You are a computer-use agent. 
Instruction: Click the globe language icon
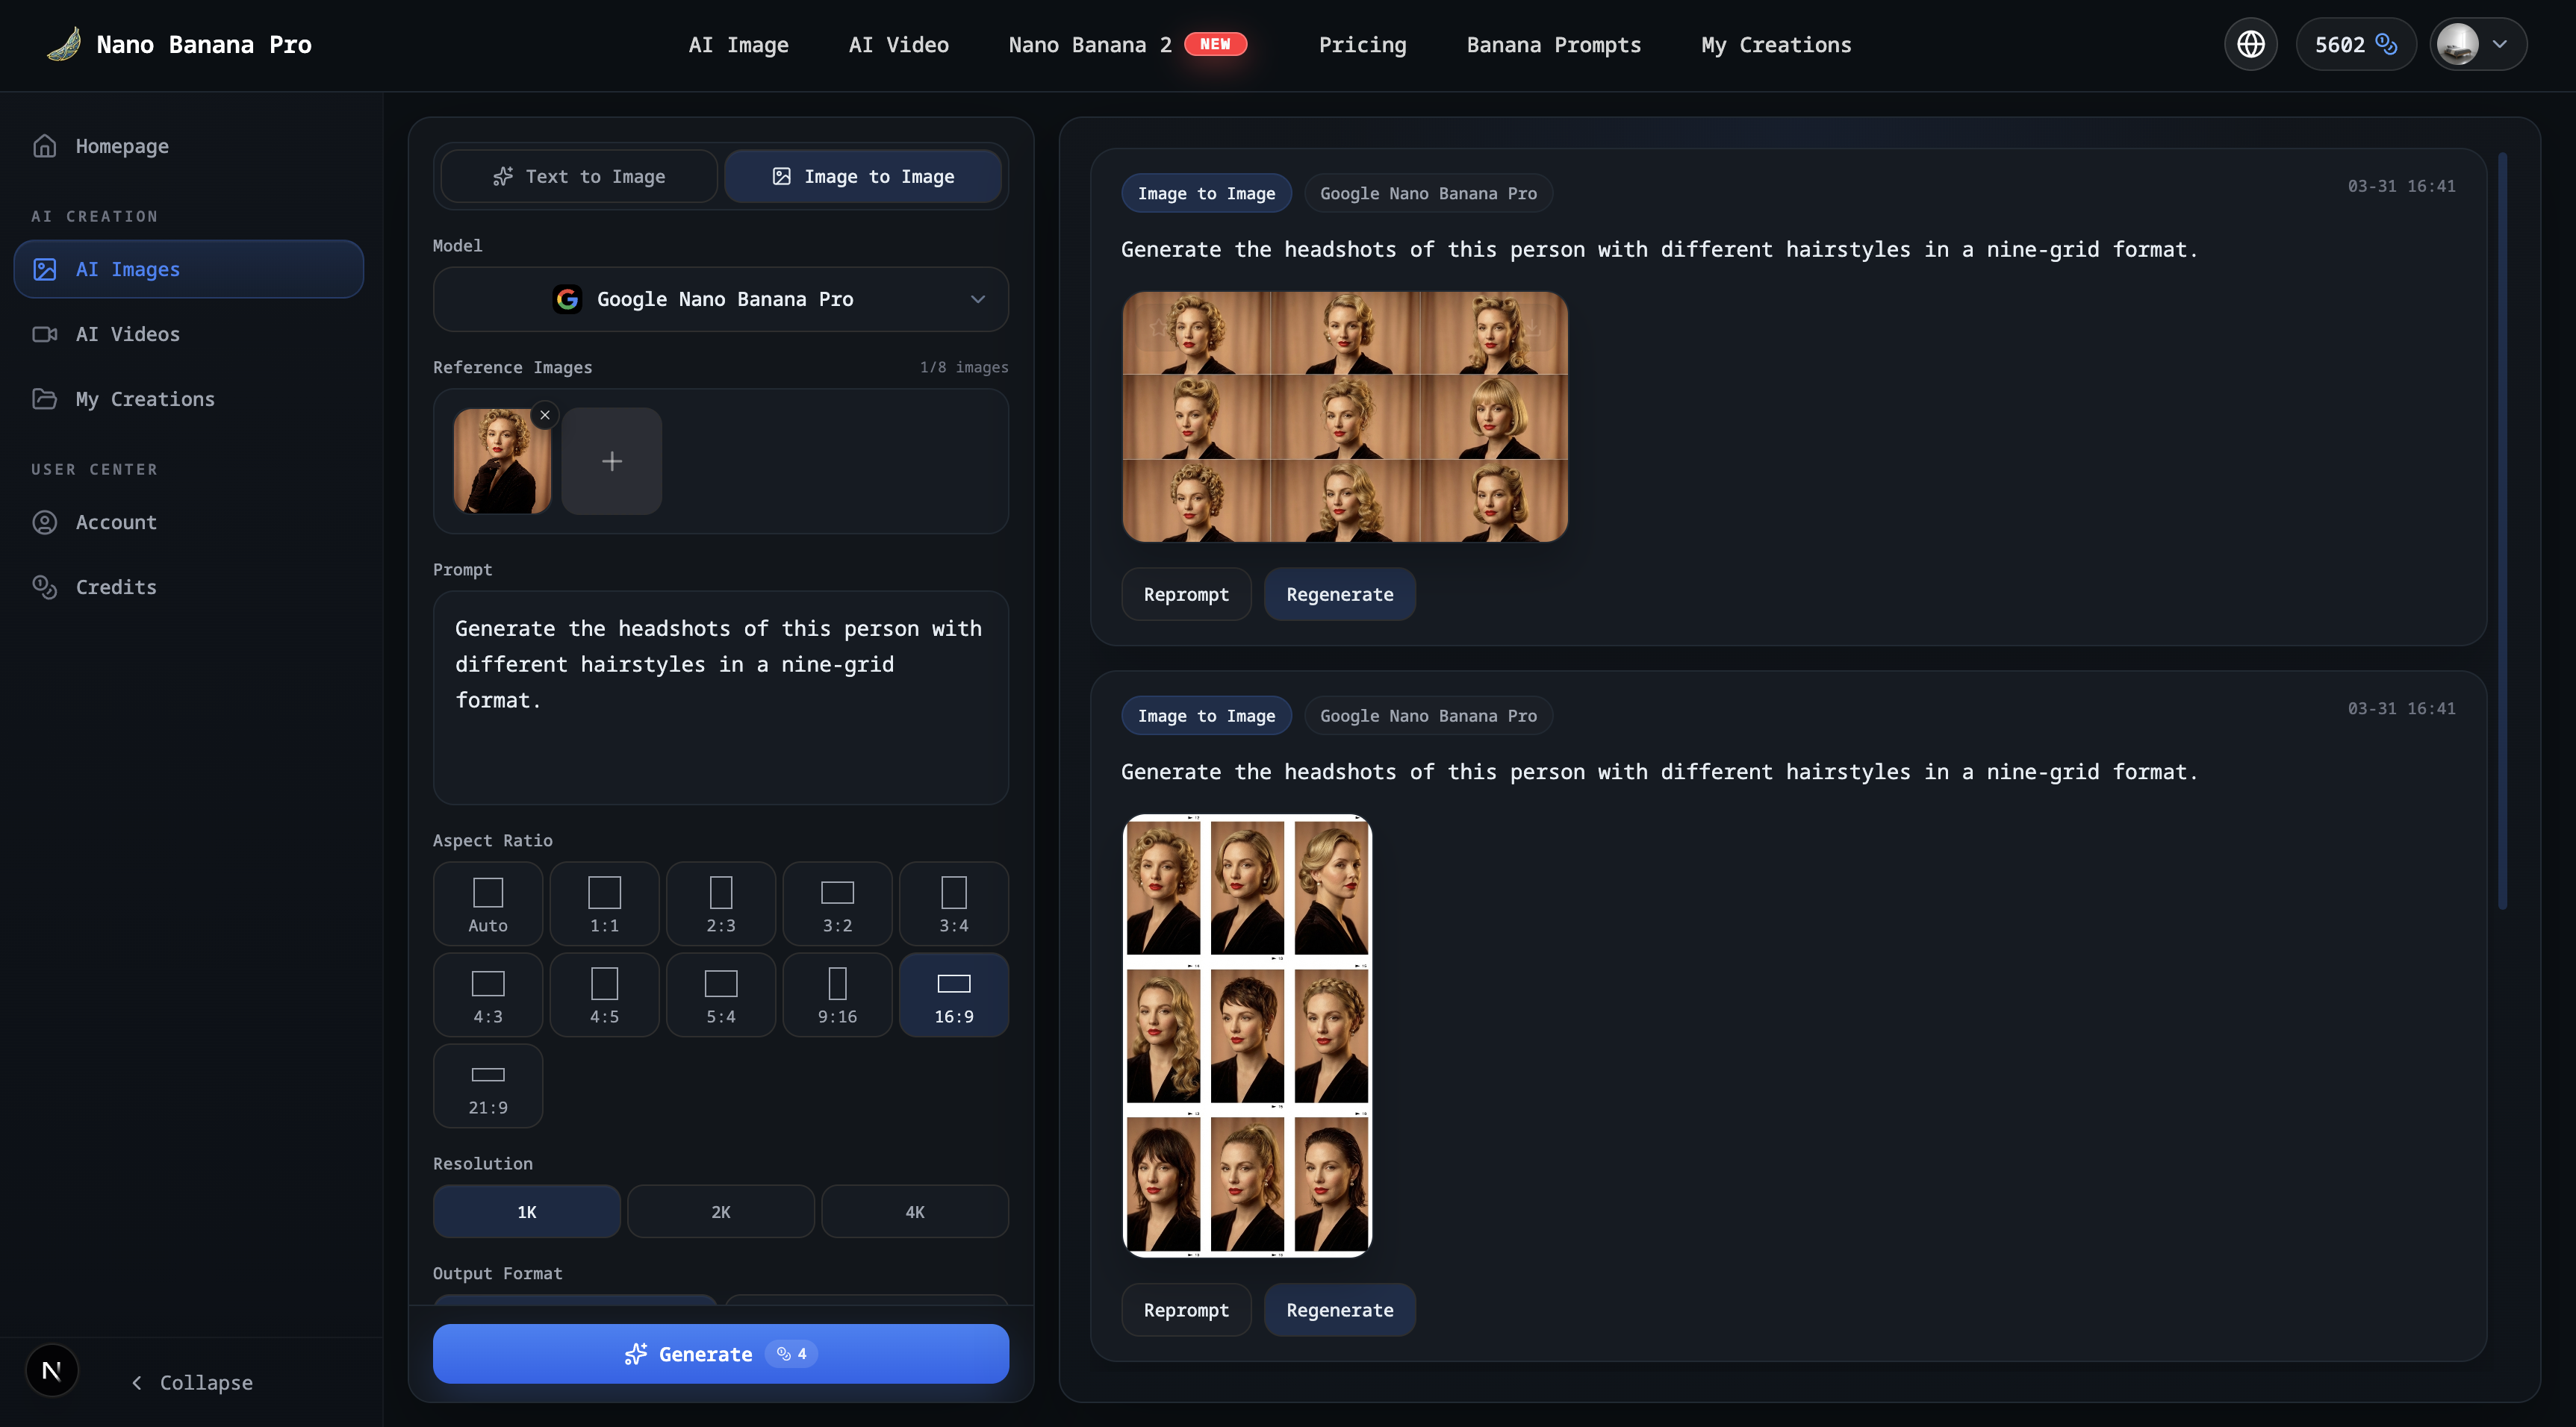[x=2250, y=44]
